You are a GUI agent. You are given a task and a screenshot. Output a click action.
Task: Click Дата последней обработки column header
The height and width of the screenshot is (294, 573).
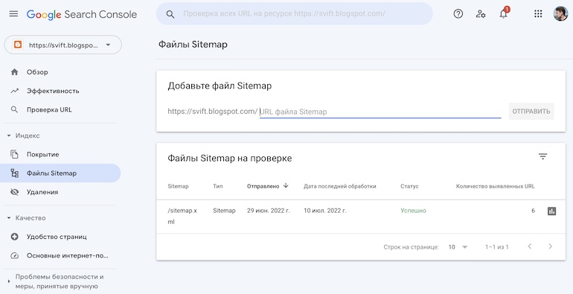tap(339, 186)
